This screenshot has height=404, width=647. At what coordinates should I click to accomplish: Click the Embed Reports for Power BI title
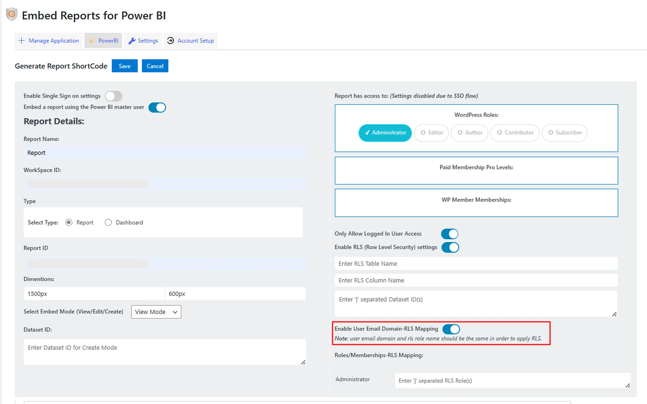[94, 15]
